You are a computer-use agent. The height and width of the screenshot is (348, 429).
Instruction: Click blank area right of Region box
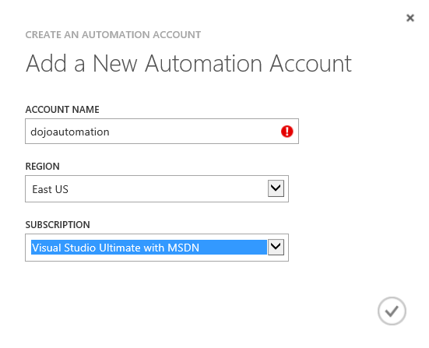pyautogui.click(x=356, y=188)
